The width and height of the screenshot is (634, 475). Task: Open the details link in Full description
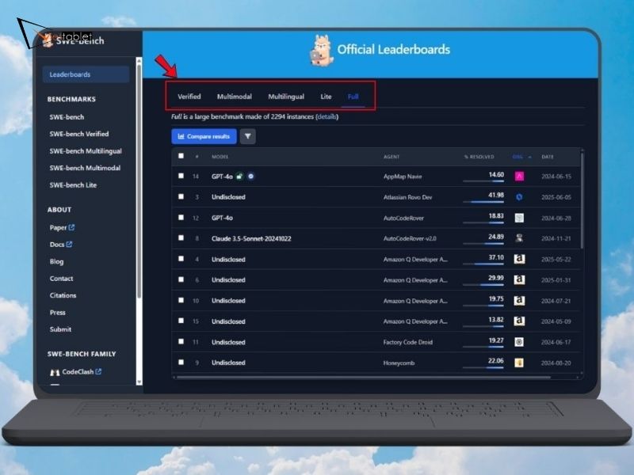click(x=327, y=116)
